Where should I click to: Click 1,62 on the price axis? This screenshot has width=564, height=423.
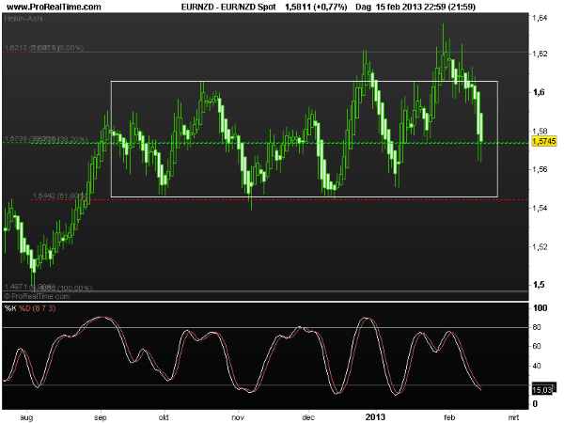[540, 54]
